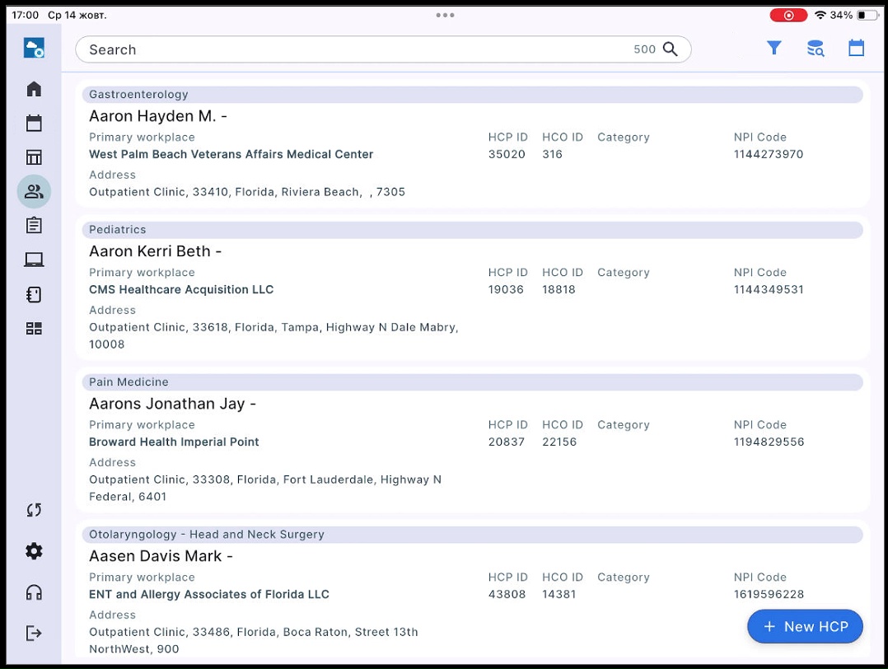
Task: Click HCO ID value 18818
Action: click(x=559, y=289)
